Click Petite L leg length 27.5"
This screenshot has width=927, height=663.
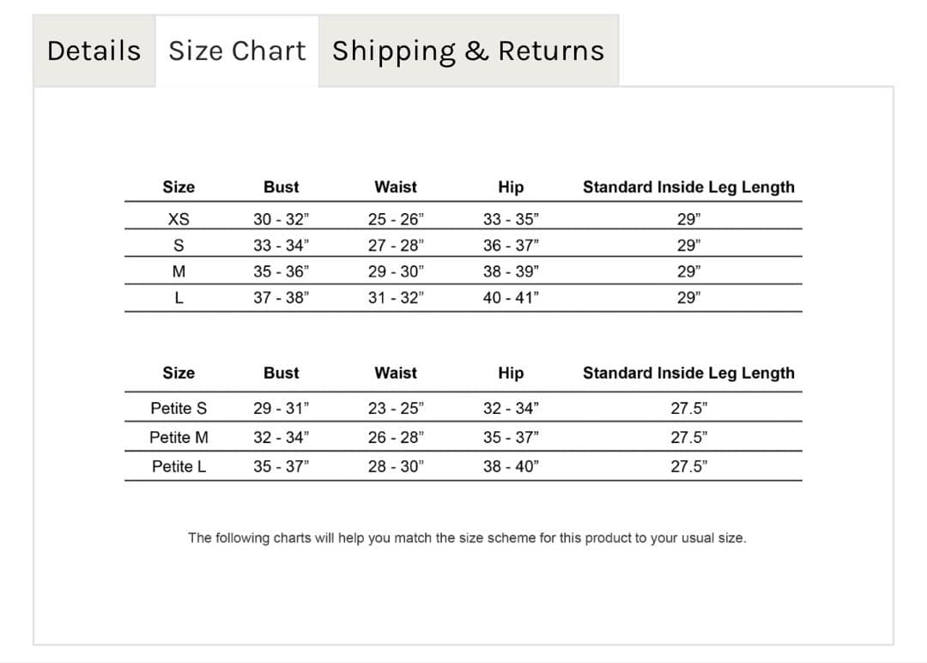point(688,466)
